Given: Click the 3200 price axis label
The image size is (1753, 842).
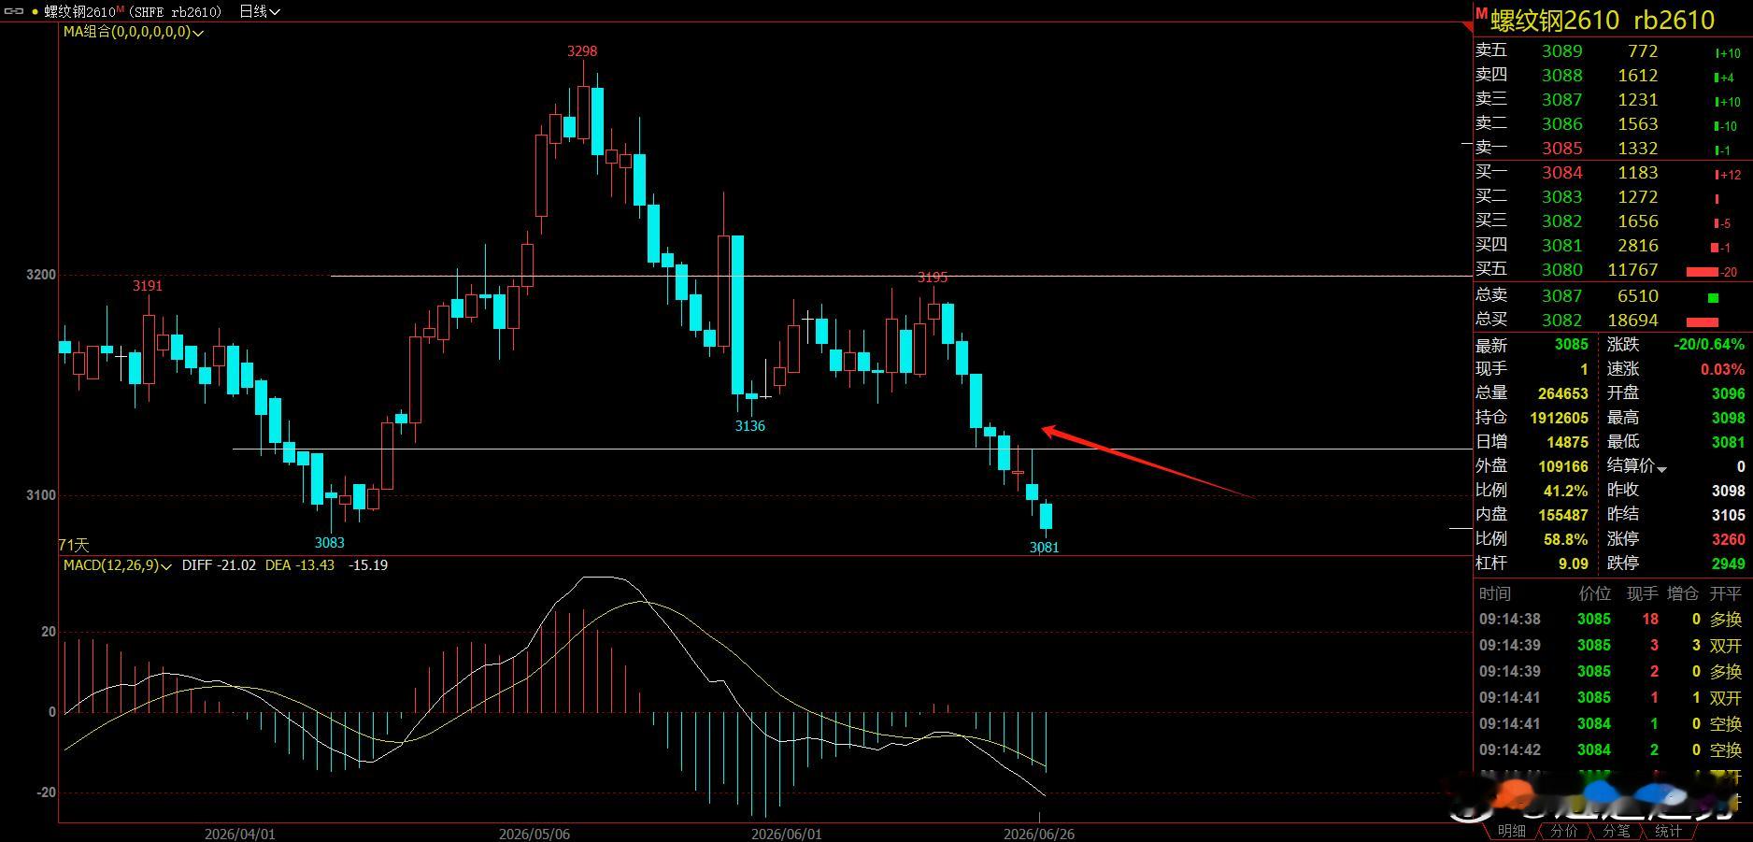Looking at the screenshot, I should click(41, 276).
